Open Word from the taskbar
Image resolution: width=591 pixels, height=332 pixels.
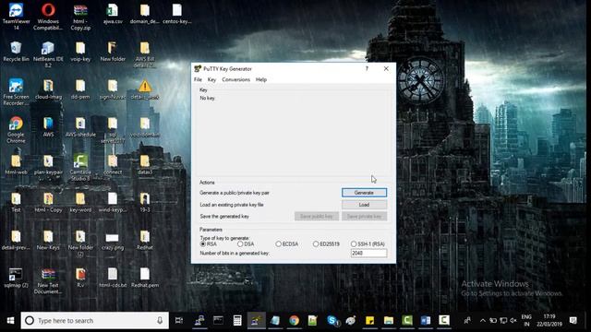click(x=426, y=320)
